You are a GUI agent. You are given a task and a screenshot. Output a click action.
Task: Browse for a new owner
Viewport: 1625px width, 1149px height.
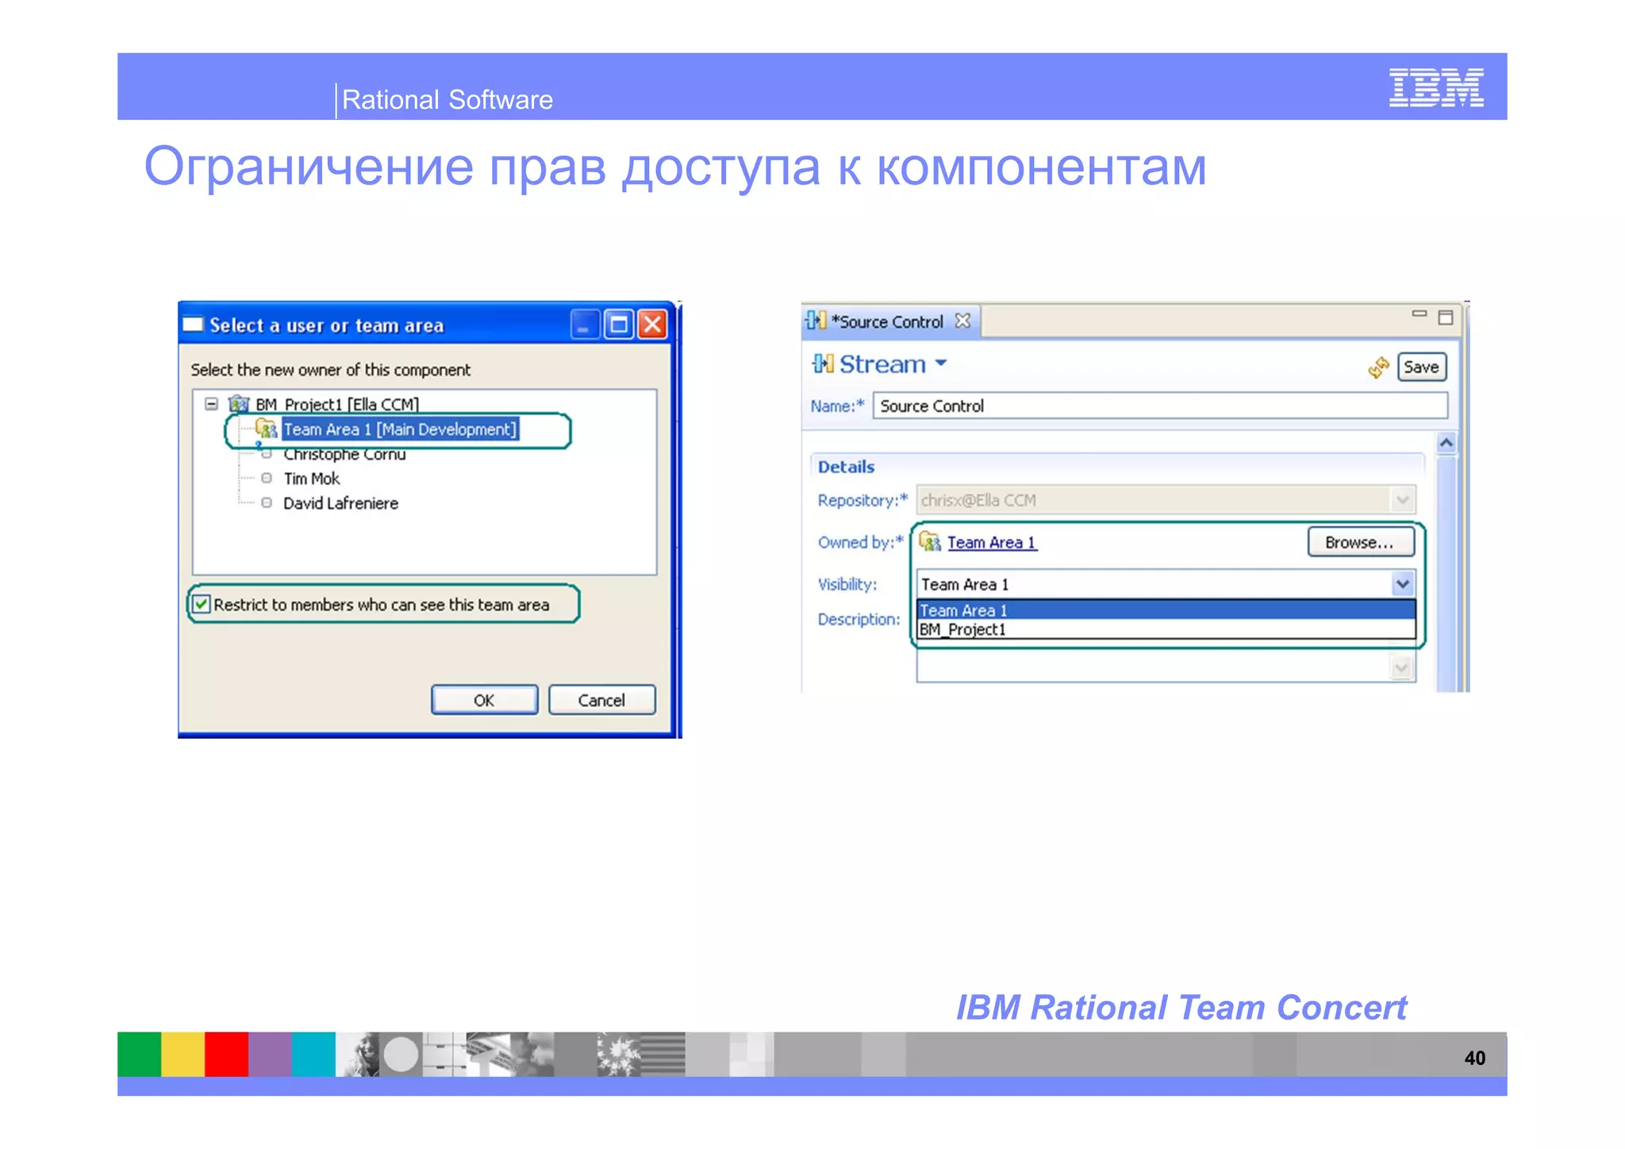[x=1360, y=543]
